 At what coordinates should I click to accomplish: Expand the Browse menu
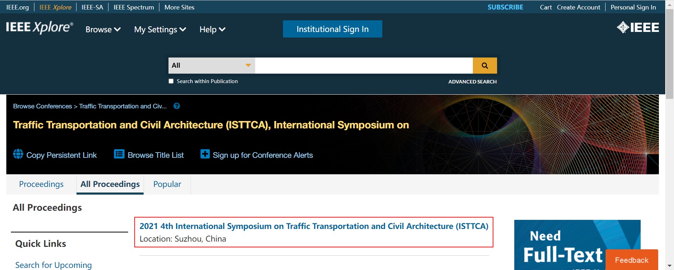[103, 29]
